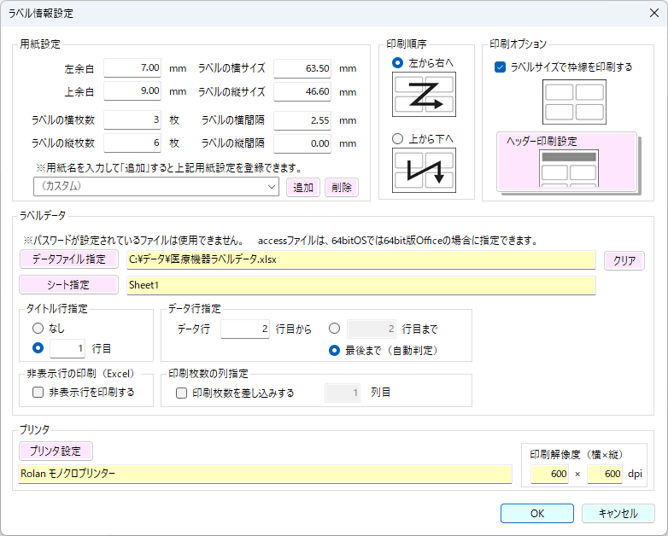
Task: Click the top-to-bottom print order icon
Action: click(x=424, y=171)
